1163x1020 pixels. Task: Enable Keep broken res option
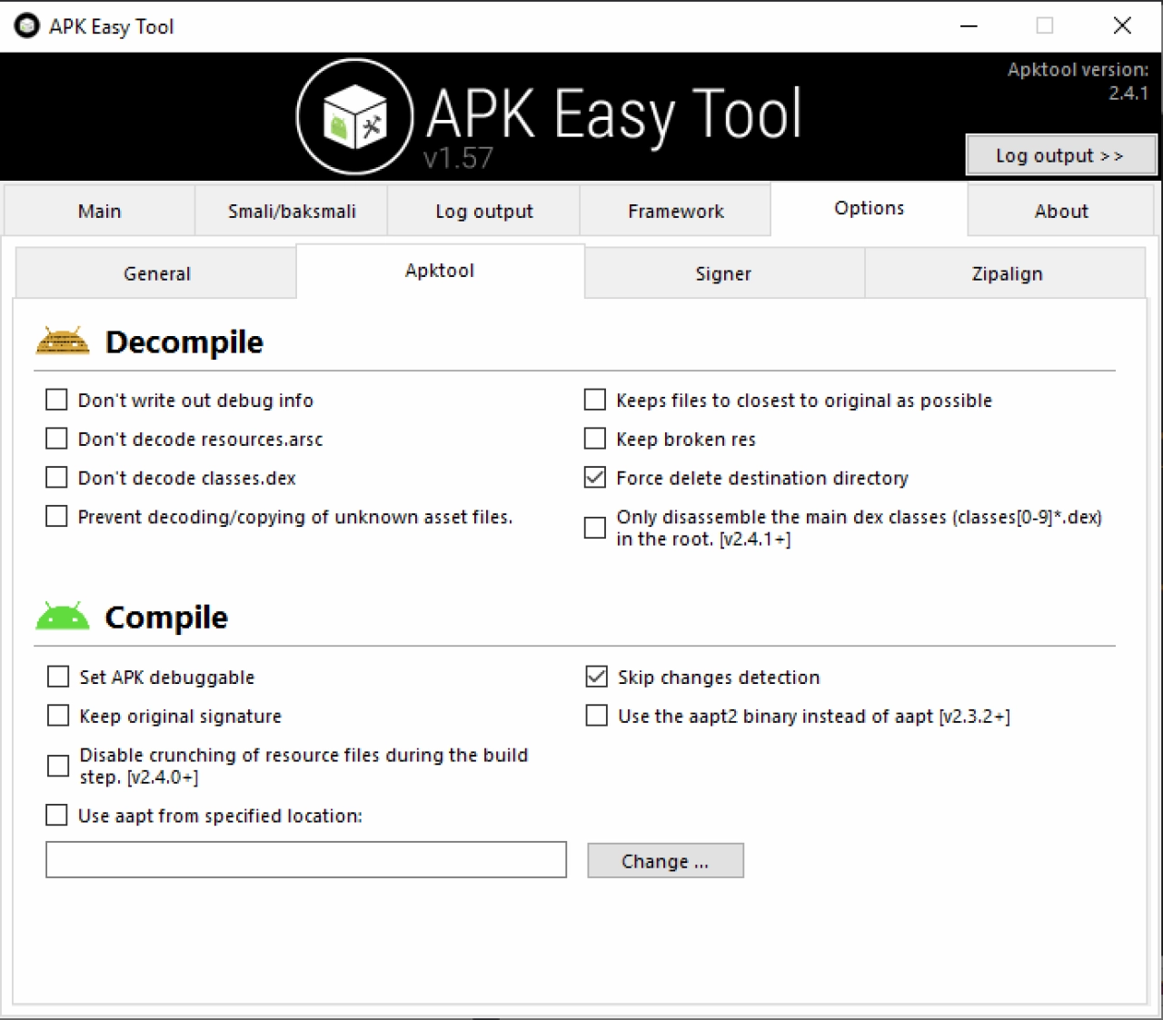tap(595, 440)
